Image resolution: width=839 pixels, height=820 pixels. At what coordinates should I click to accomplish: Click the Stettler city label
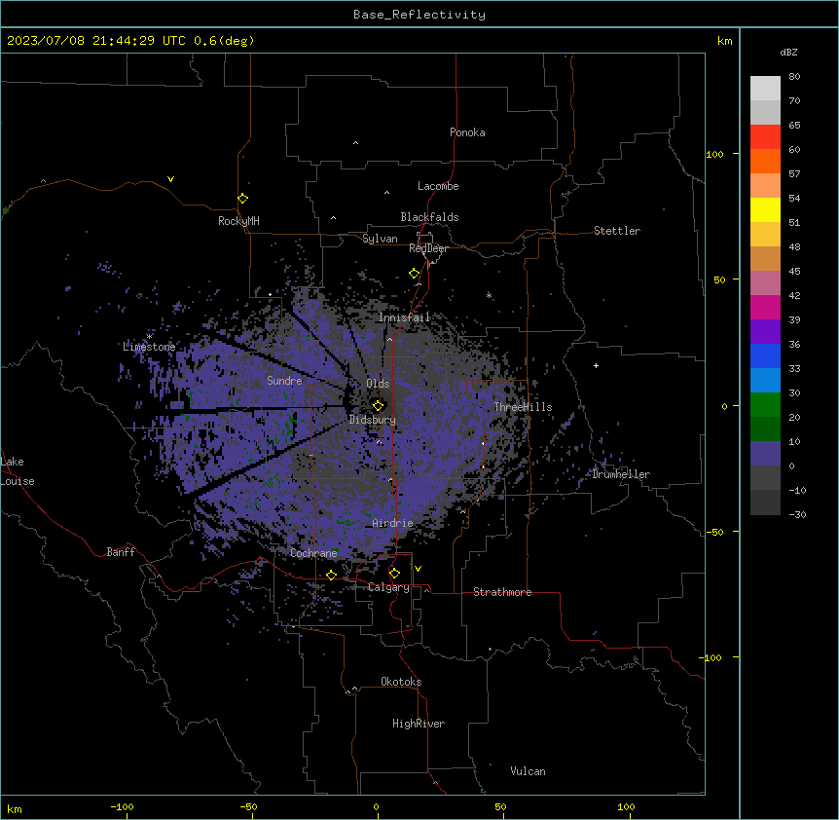pyautogui.click(x=617, y=230)
